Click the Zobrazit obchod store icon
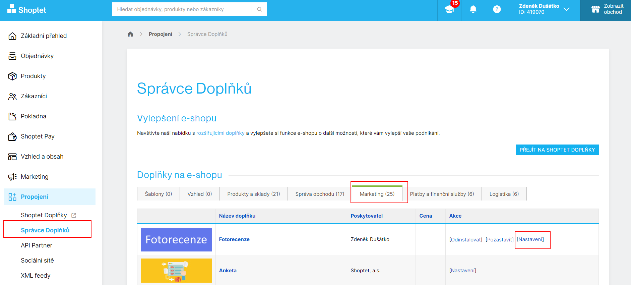The height and width of the screenshot is (285, 631). (595, 9)
